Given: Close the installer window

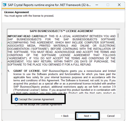Looking at the screenshot, I should (x=119, y=5).
